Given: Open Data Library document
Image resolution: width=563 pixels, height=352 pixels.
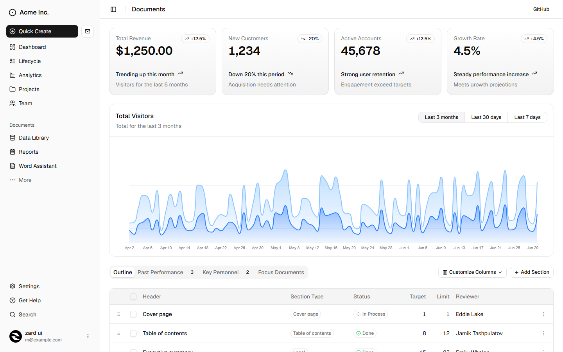Looking at the screenshot, I should (x=50, y=138).
